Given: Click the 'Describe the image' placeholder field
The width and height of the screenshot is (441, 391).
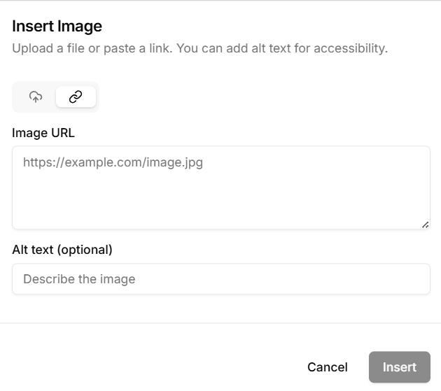Looking at the screenshot, I should (x=220, y=279).
